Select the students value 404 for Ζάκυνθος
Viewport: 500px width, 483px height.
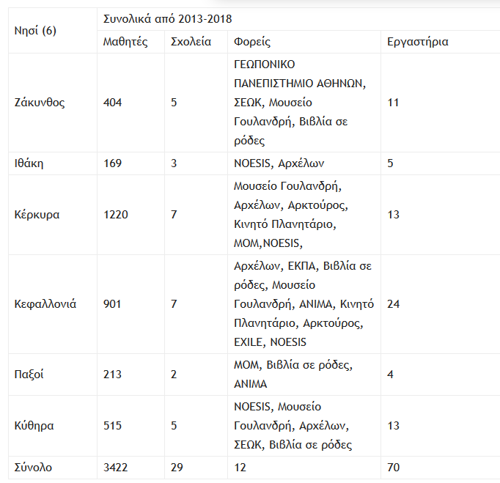[x=113, y=103]
